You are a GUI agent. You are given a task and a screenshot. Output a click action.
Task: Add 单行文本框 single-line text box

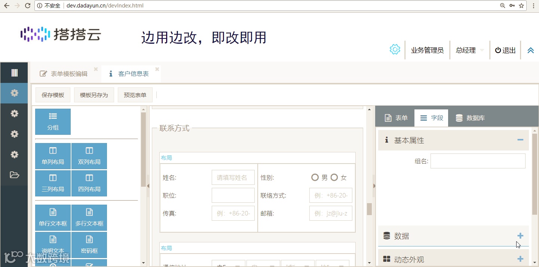(53, 218)
